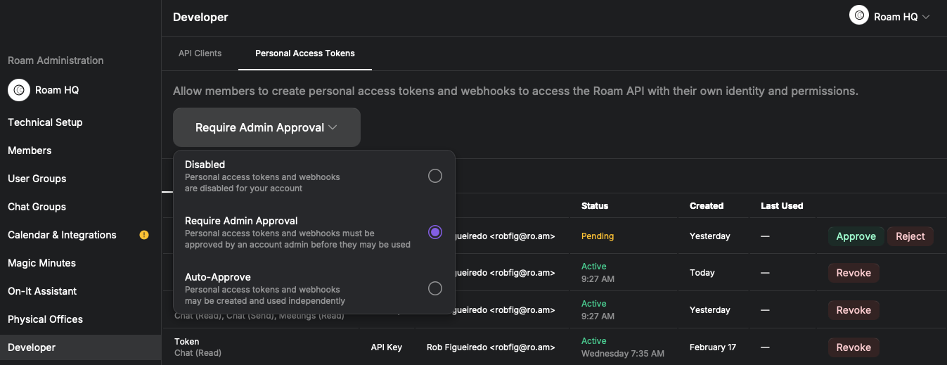The height and width of the screenshot is (365, 947).
Task: Click the Wednesday 7:35 AM active timestamp
Action: pos(623,354)
